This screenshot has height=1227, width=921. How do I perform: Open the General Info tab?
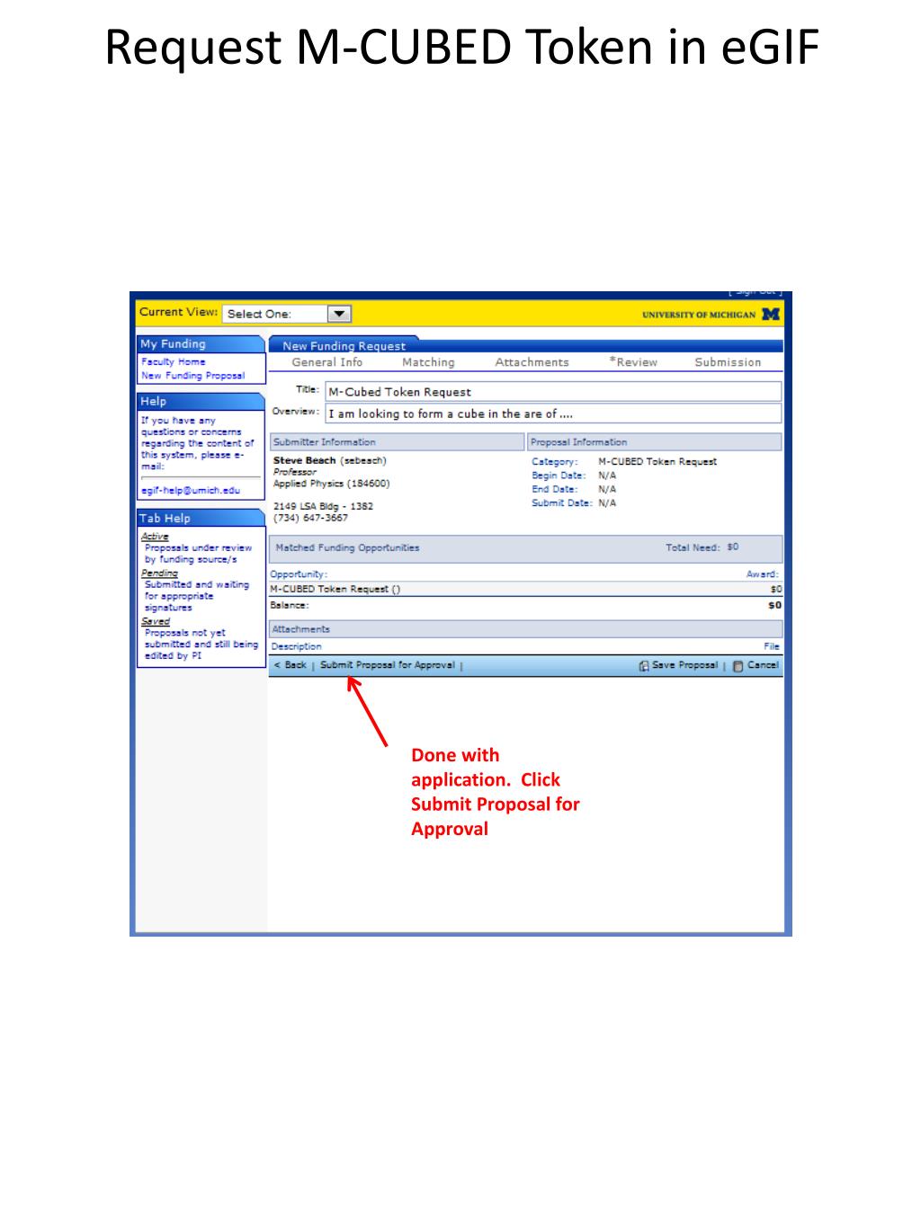pyautogui.click(x=326, y=362)
